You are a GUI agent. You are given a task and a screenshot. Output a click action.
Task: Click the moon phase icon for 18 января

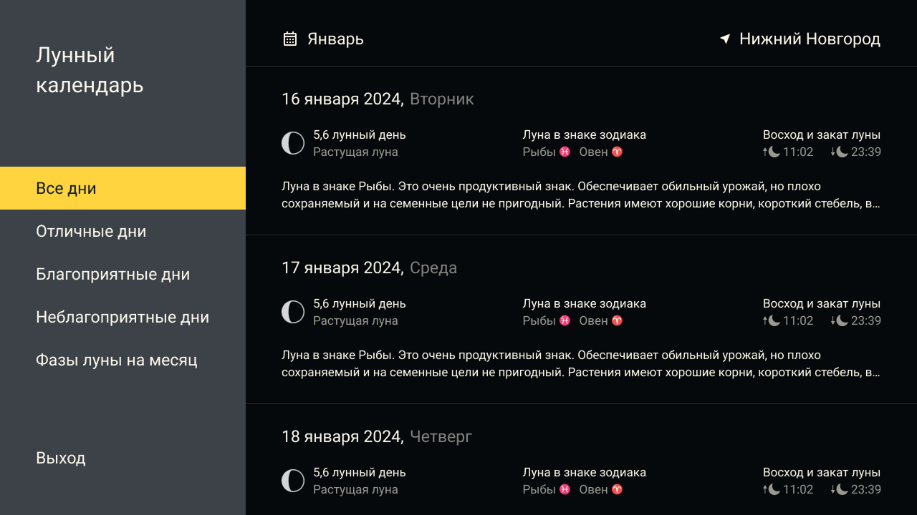pos(293,481)
